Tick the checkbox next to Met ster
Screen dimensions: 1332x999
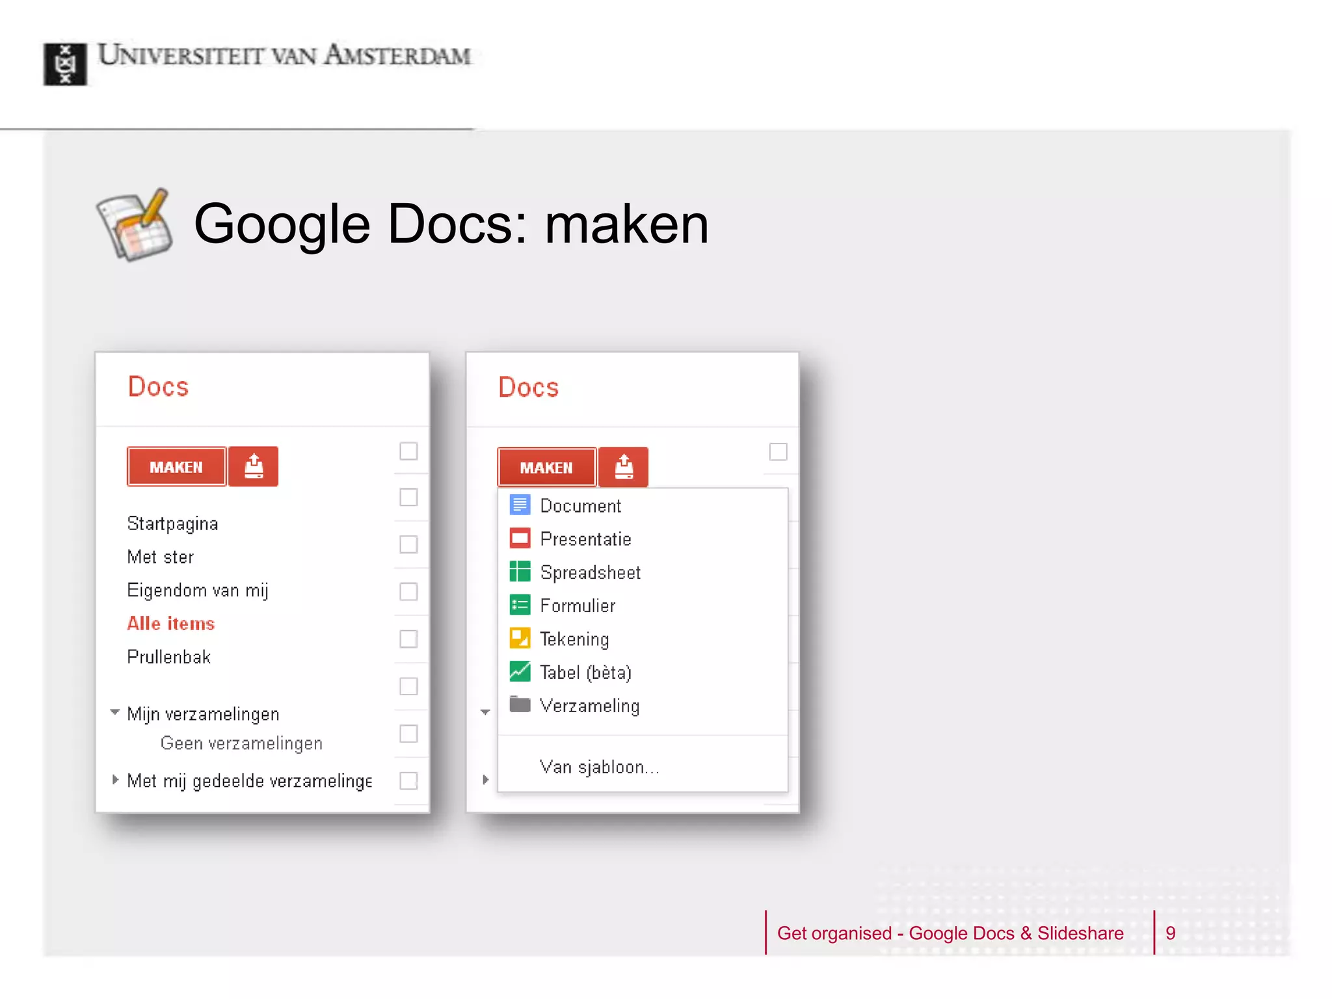click(408, 544)
